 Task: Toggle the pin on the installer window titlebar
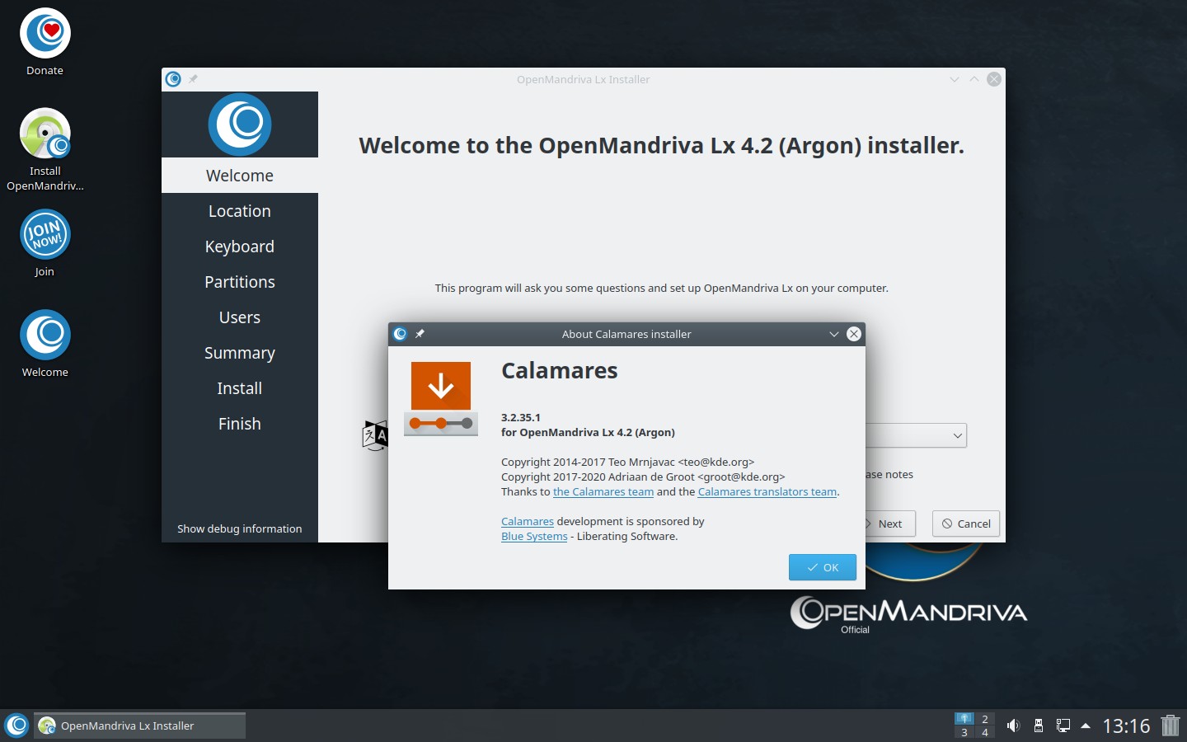point(193,79)
